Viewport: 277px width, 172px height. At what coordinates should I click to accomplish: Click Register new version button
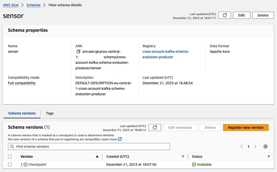coord(245,127)
